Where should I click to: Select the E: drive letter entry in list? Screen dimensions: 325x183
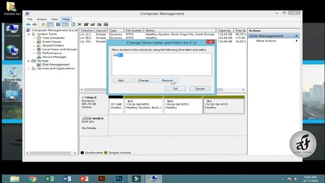pyautogui.click(x=118, y=55)
